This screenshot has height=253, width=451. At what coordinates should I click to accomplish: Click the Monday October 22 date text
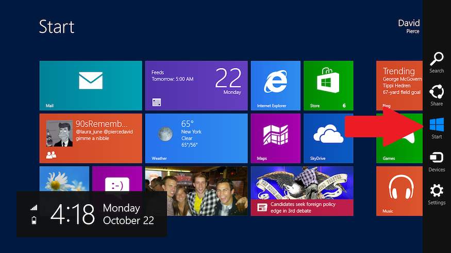click(128, 214)
